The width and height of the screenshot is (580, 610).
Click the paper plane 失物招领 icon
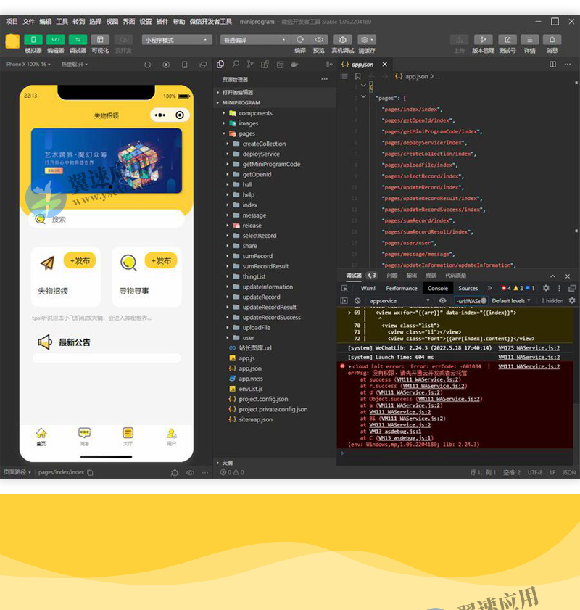48,263
